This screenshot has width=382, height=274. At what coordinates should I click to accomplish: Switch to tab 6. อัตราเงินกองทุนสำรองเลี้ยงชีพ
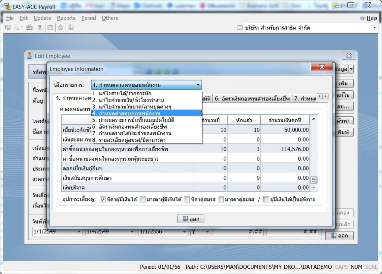coord(252,98)
